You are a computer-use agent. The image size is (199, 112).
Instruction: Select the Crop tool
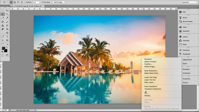tap(3, 18)
